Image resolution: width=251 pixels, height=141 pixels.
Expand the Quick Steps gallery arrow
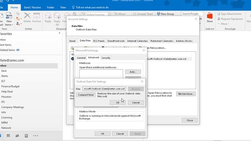coord(109,14)
